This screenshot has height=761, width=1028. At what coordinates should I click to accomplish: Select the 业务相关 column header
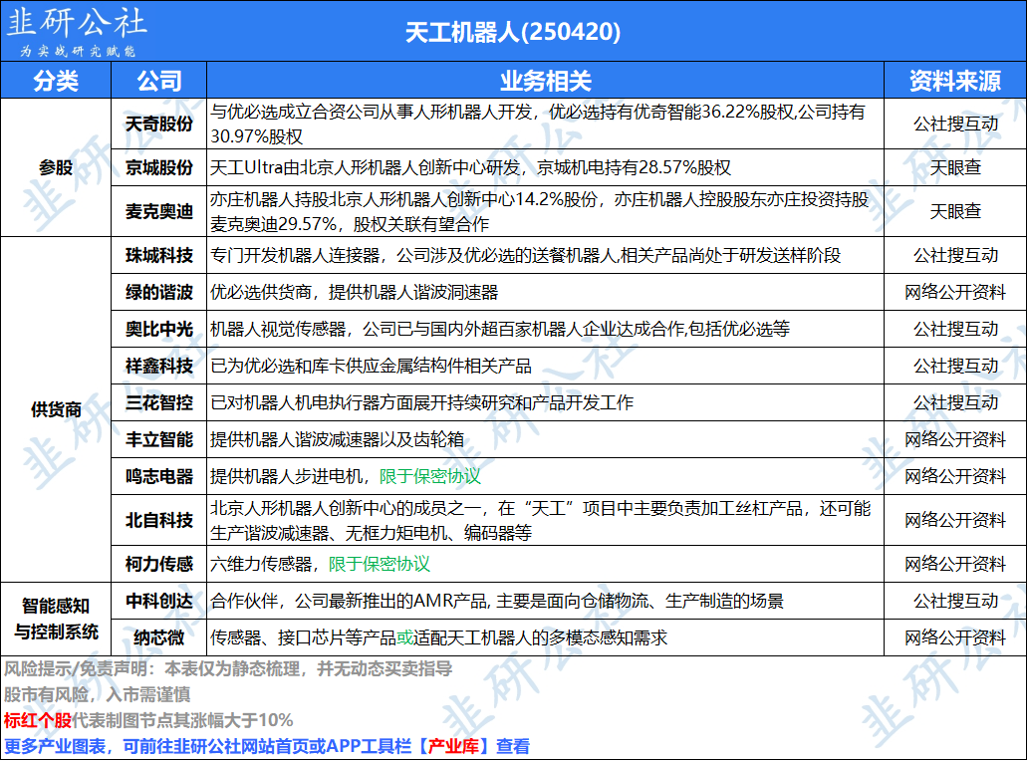(546, 81)
